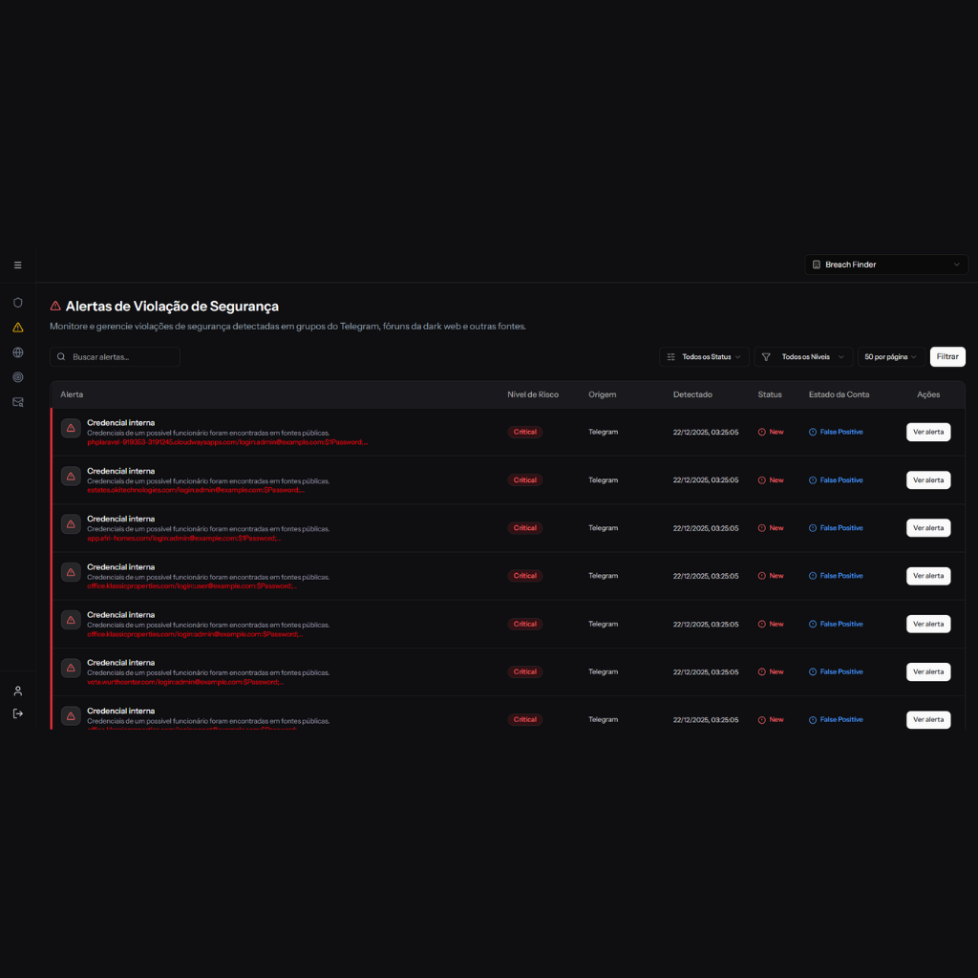Screen dimensions: 978x978
Task: Open the mail search sidebar icon
Action: (x=17, y=402)
